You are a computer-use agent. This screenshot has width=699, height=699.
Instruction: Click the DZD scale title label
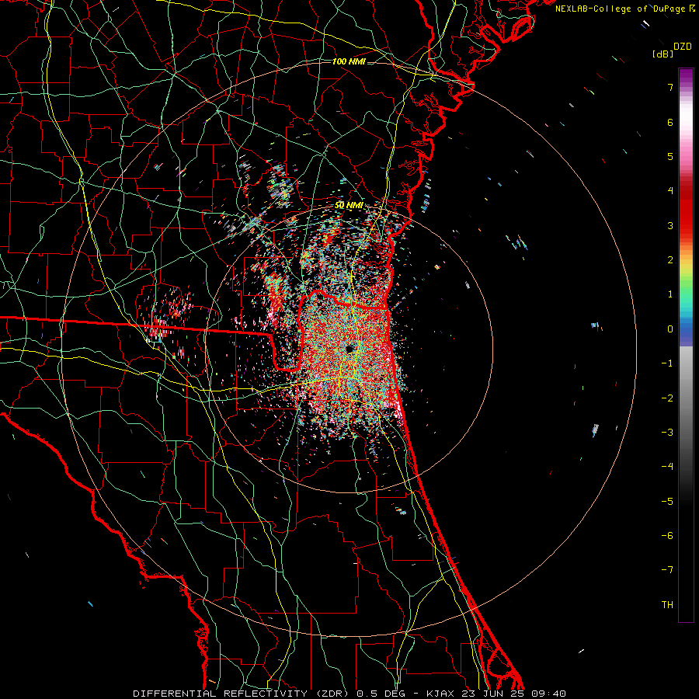683,47
